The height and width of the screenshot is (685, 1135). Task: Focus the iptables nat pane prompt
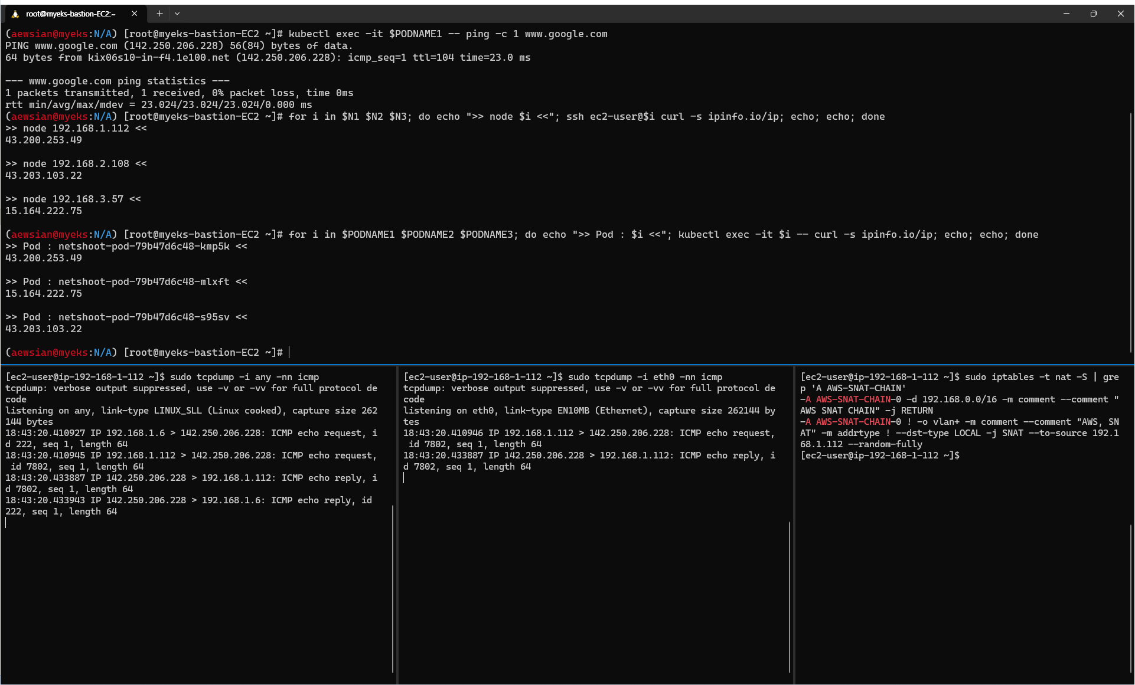coord(880,455)
